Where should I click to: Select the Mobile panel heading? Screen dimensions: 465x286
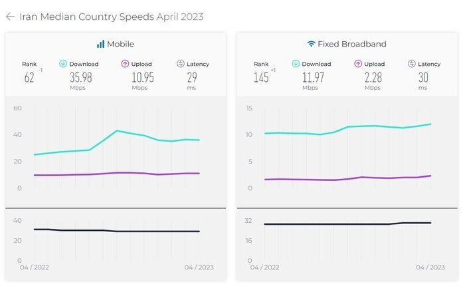(x=120, y=45)
